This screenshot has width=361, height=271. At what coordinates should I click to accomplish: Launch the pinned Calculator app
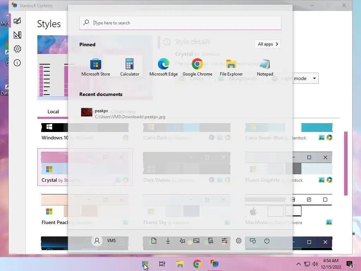(x=130, y=67)
